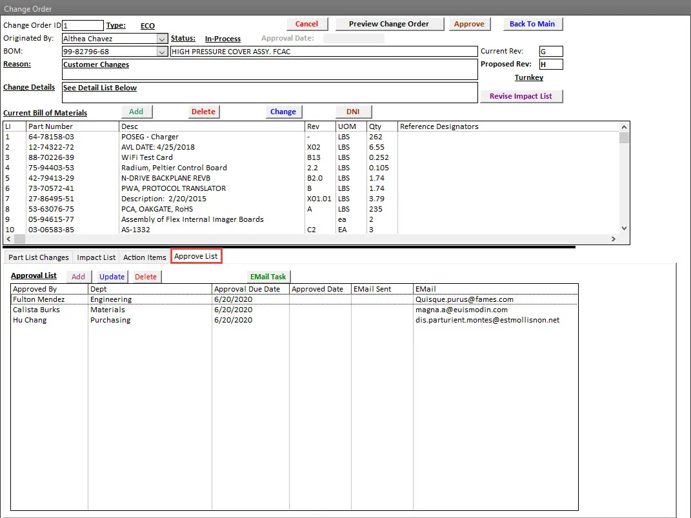691x518 pixels.
Task: Click the red Cancel button
Action: [306, 24]
